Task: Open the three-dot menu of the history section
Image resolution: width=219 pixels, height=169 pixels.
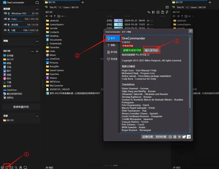Action: point(37,116)
